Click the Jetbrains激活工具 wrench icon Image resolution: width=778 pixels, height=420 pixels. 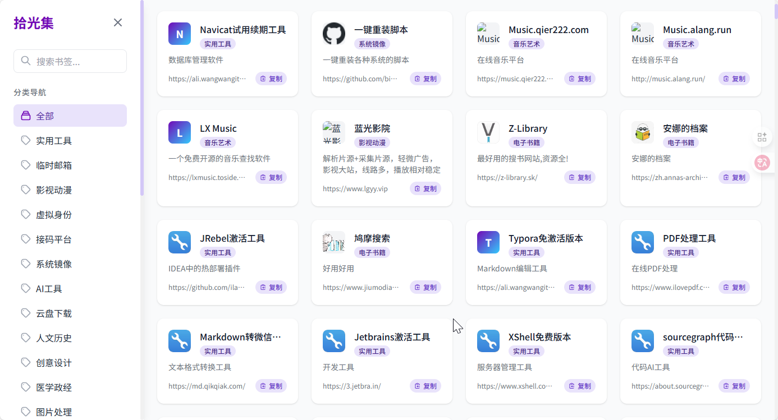click(334, 341)
